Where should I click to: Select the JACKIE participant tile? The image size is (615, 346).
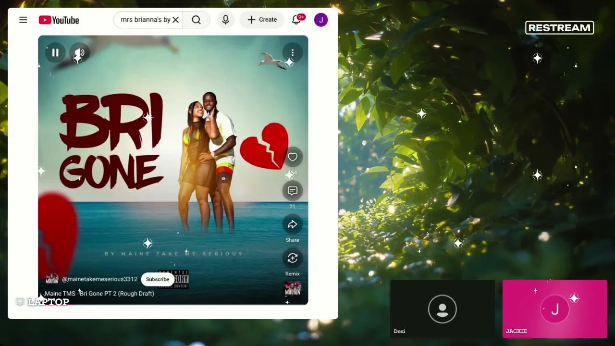coord(555,309)
